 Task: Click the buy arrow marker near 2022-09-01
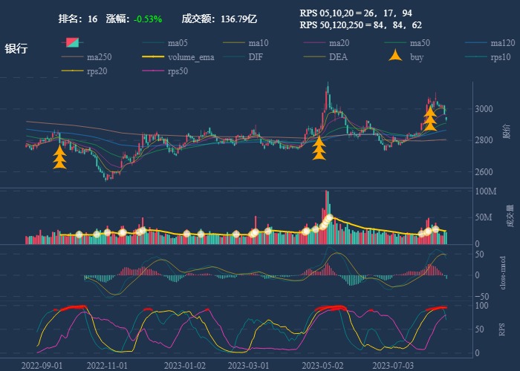(60, 158)
